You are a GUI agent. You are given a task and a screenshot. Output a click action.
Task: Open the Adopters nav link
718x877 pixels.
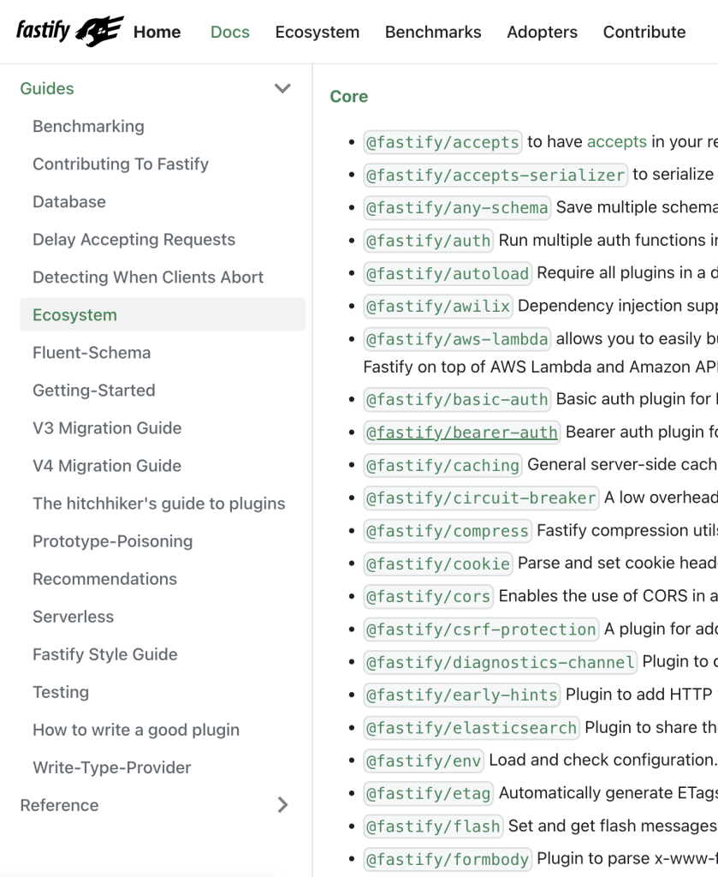click(x=542, y=32)
